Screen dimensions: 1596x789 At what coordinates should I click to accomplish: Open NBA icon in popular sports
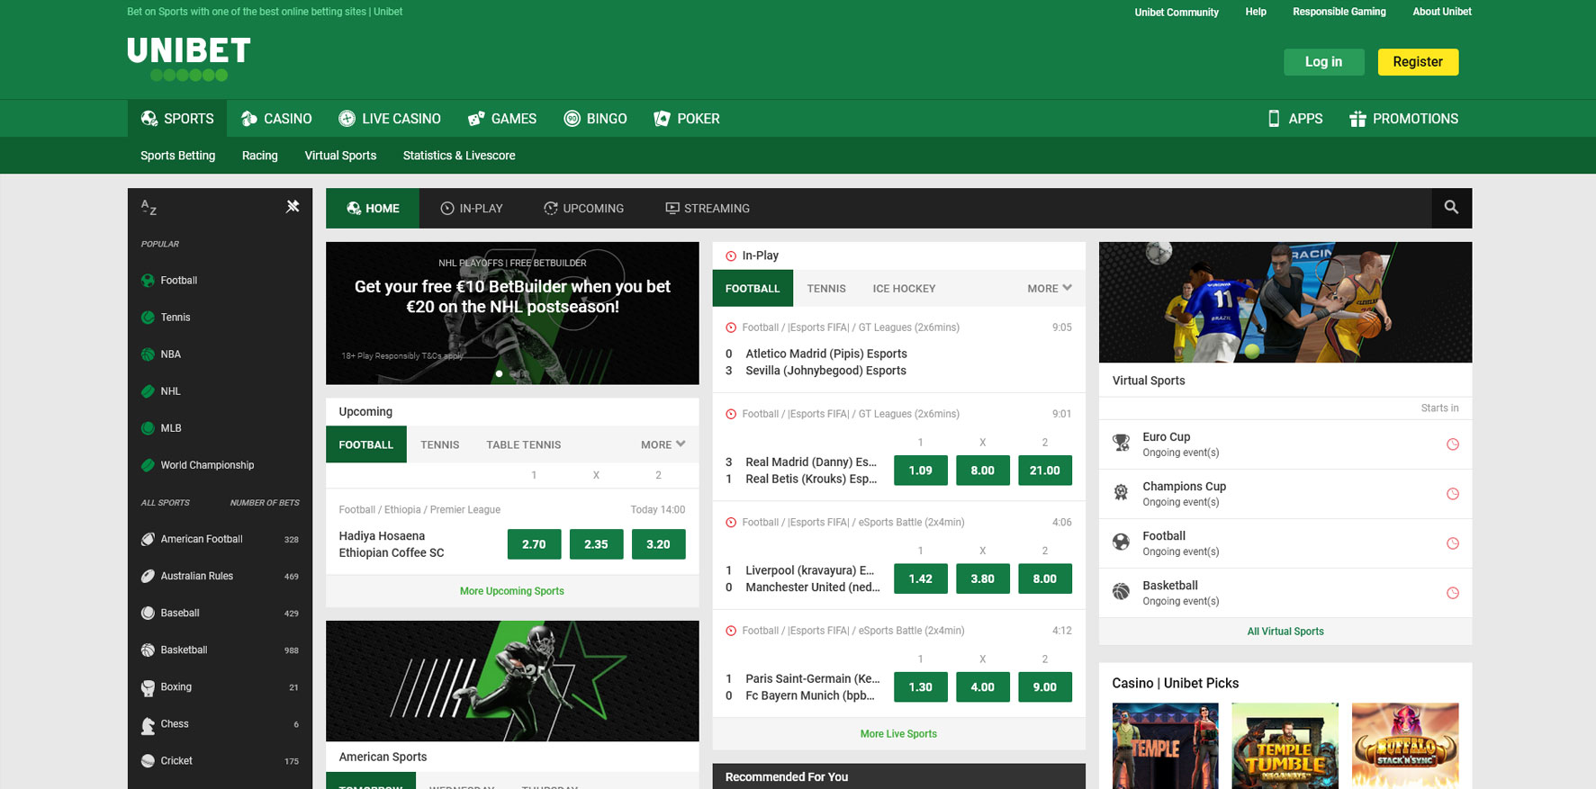148,354
